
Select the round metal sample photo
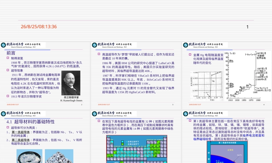click(x=29, y=156)
